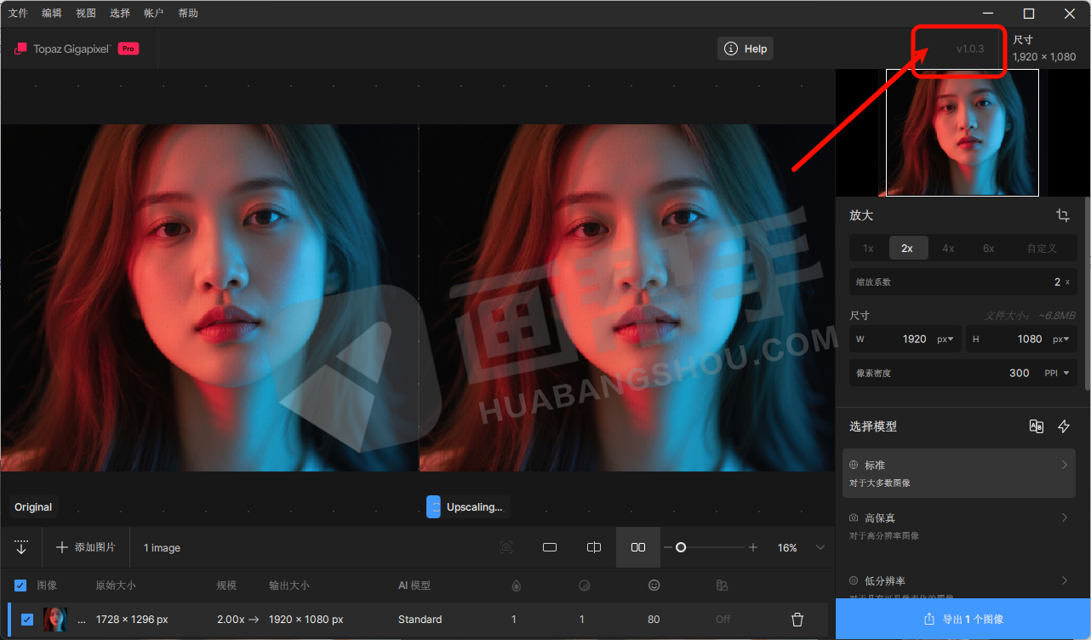Open the 视图 menu

(86, 13)
